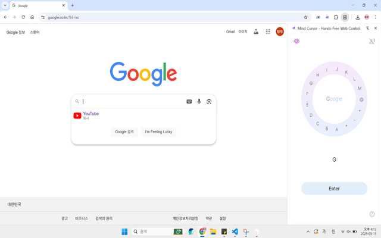The width and height of the screenshot is (381, 238).
Task: Open Search Labs flask icon
Action: (256, 32)
